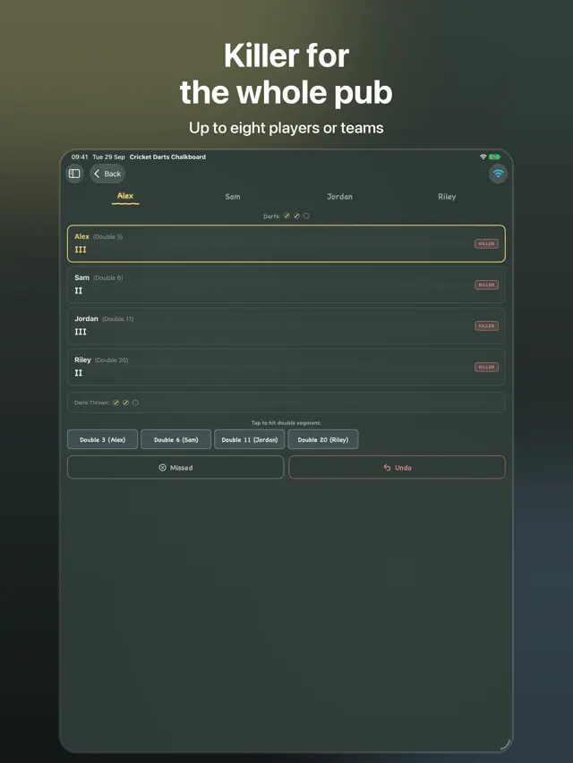Select the Riley (Double 20) player card
This screenshot has height=763, width=573.
[286, 367]
